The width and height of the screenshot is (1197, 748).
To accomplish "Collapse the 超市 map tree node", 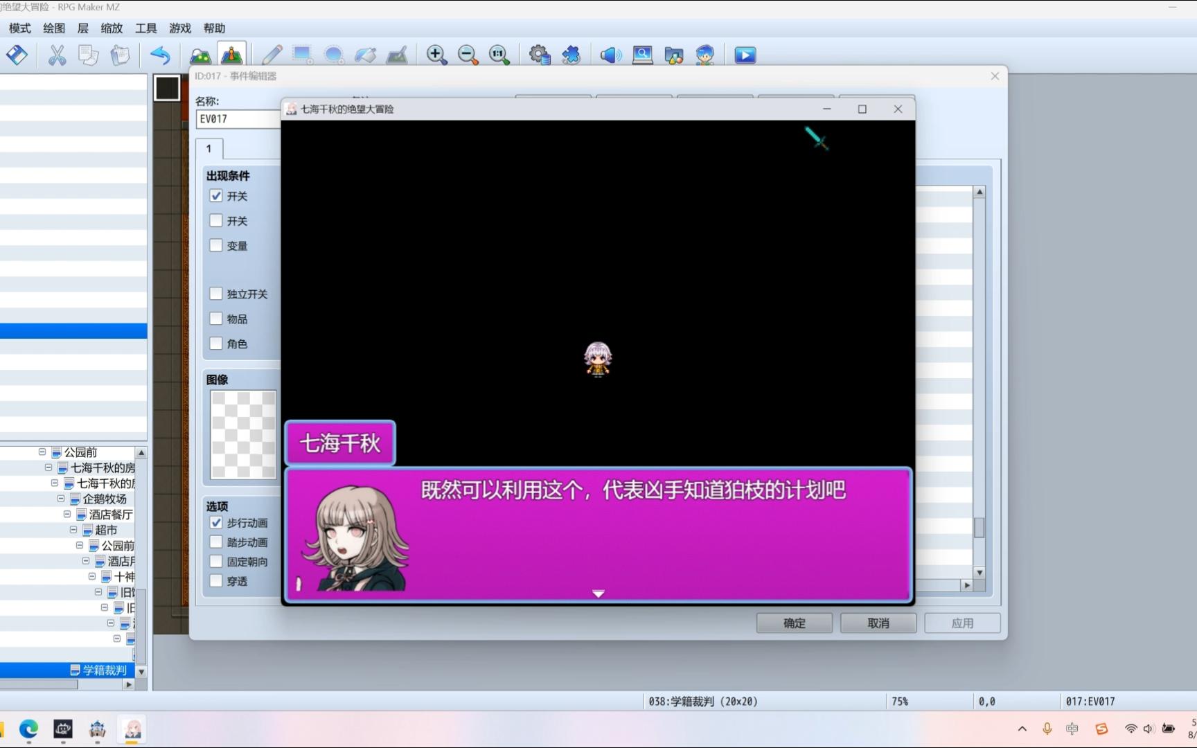I will [73, 530].
